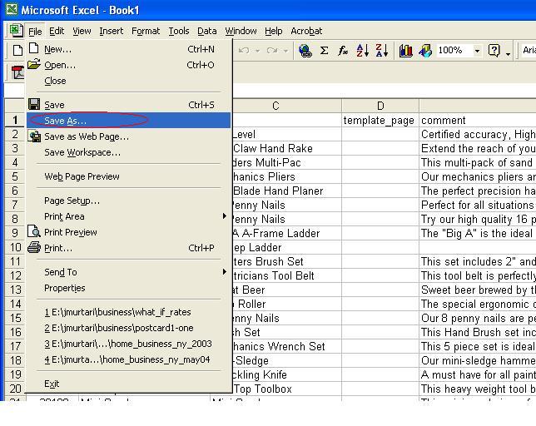Image resolution: width=536 pixels, height=426 pixels.
Task: Click the comment header cell
Action: 478,121
